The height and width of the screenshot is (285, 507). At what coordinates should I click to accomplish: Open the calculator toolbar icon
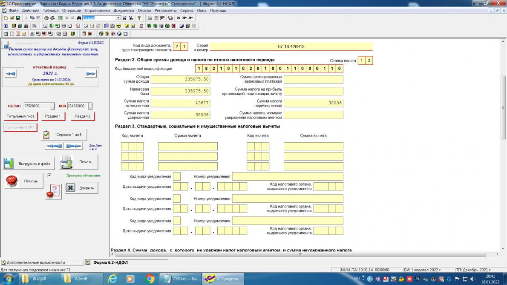150,18
